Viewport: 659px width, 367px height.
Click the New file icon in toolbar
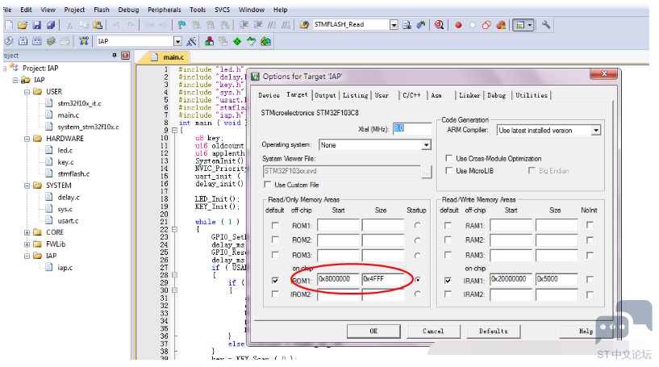(8, 25)
